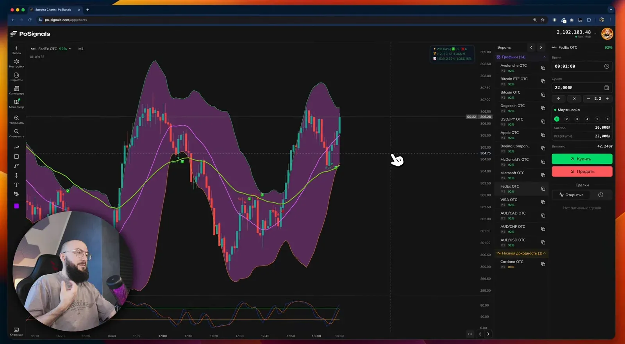Viewport: 625px width, 344px height.
Task: Zoom out with Уменьшить magnifier
Action: click(x=16, y=131)
